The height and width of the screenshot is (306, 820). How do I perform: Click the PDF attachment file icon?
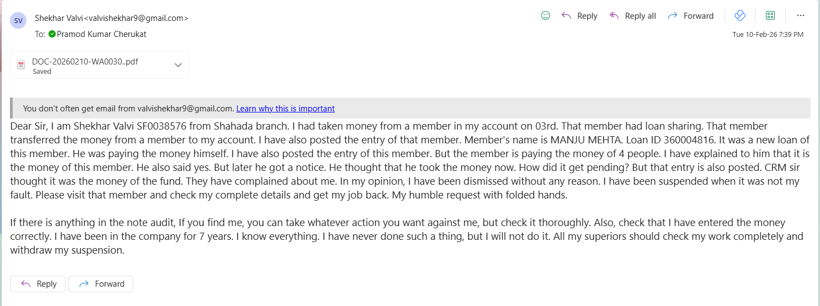click(21, 65)
